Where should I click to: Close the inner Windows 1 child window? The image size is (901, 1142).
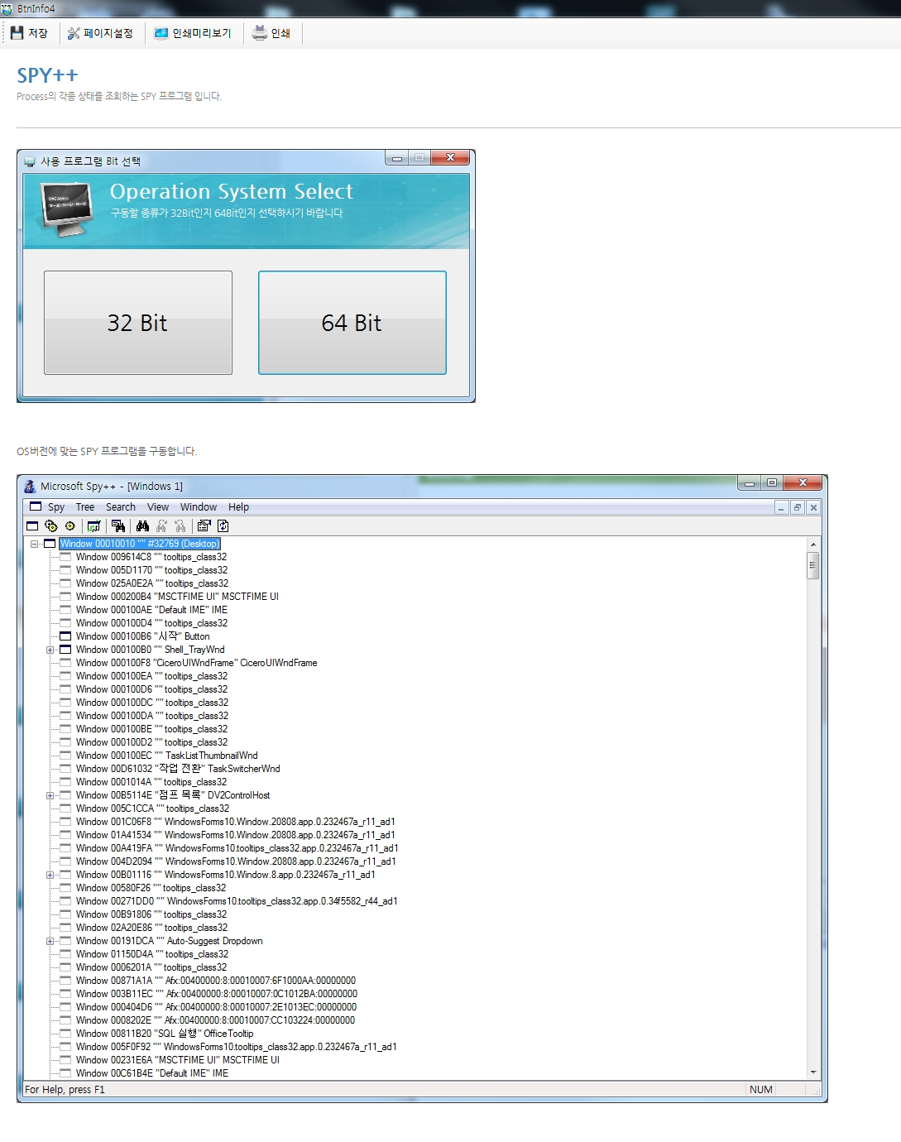point(813,507)
